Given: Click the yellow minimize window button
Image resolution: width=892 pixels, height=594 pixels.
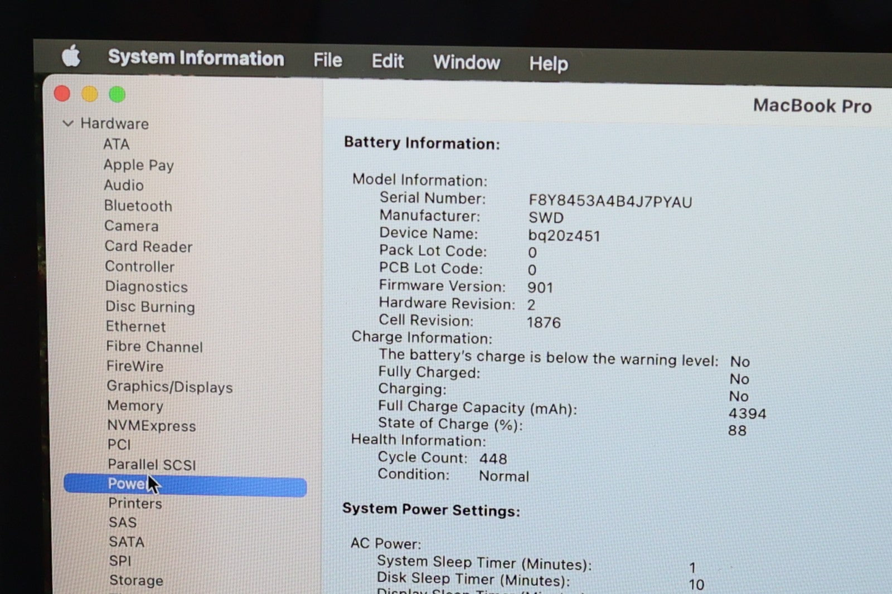Looking at the screenshot, I should click(x=90, y=94).
